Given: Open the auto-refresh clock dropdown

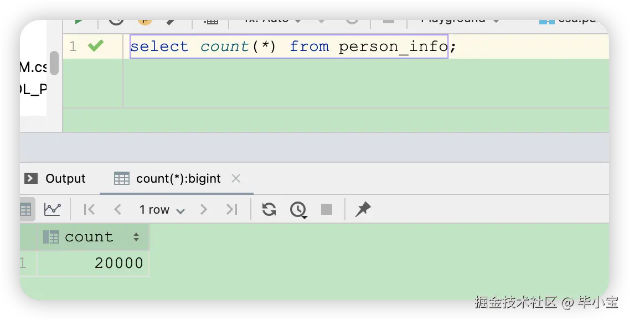Looking at the screenshot, I should click(x=298, y=210).
